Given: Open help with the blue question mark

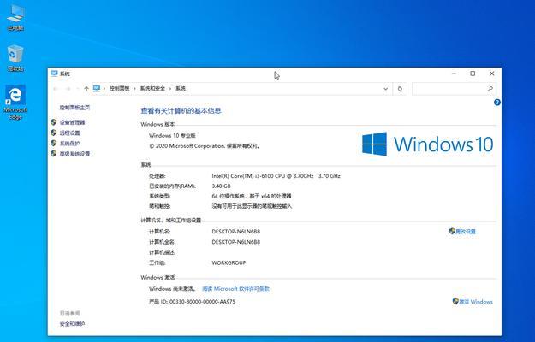Looking at the screenshot, I should click(497, 103).
